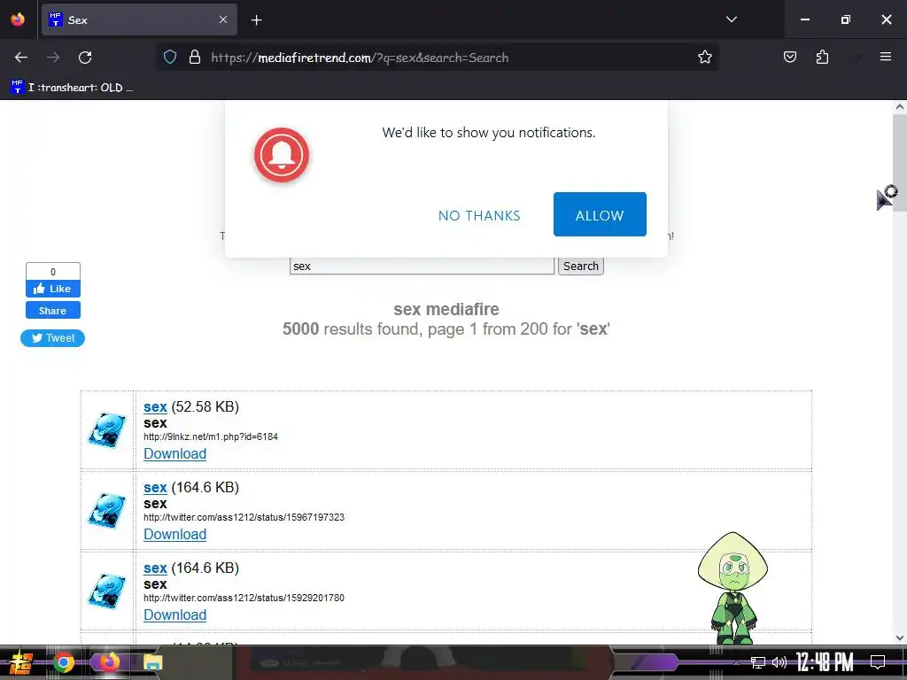
Task: Click the scrollbar up arrow
Action: tap(899, 106)
